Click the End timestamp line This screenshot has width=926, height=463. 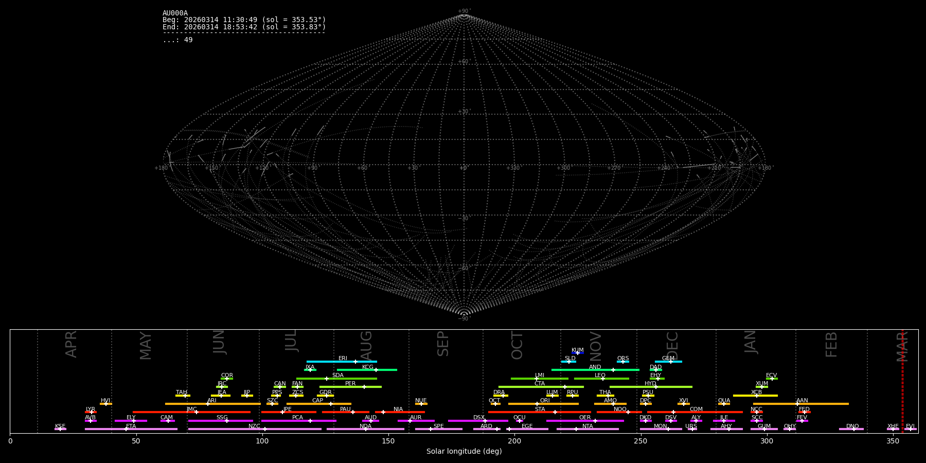244,27
